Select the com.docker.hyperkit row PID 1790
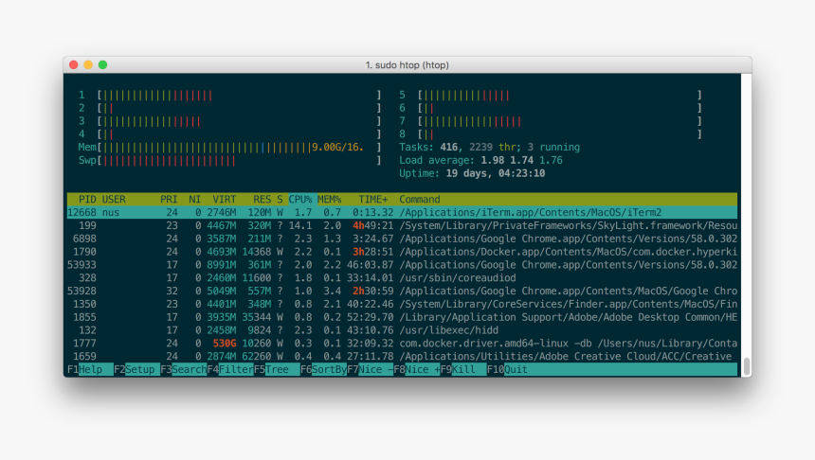This screenshot has height=460, width=815. click(x=402, y=252)
